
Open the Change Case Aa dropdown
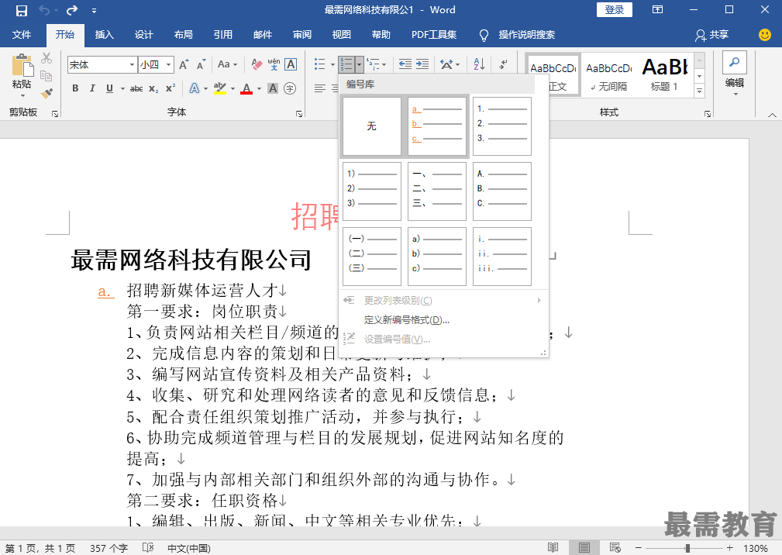click(x=227, y=64)
